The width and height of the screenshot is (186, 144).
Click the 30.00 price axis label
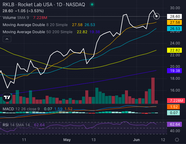coord(175,8)
